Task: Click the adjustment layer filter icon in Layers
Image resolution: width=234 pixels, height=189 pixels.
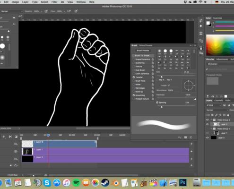Action: point(229,105)
